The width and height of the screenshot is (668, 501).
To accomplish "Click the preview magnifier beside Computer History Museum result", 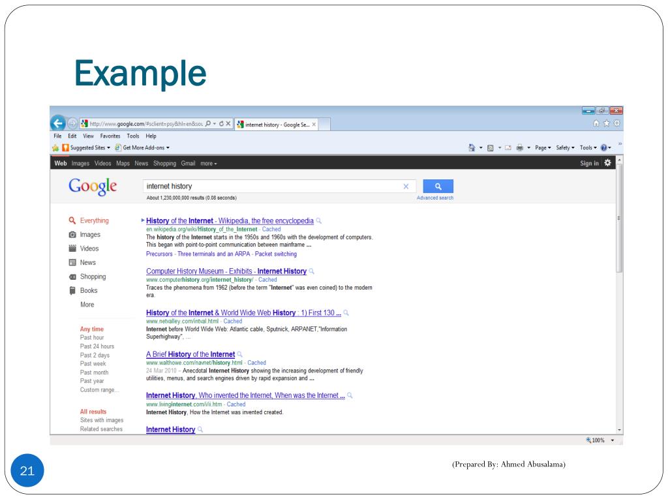I will click(311, 271).
